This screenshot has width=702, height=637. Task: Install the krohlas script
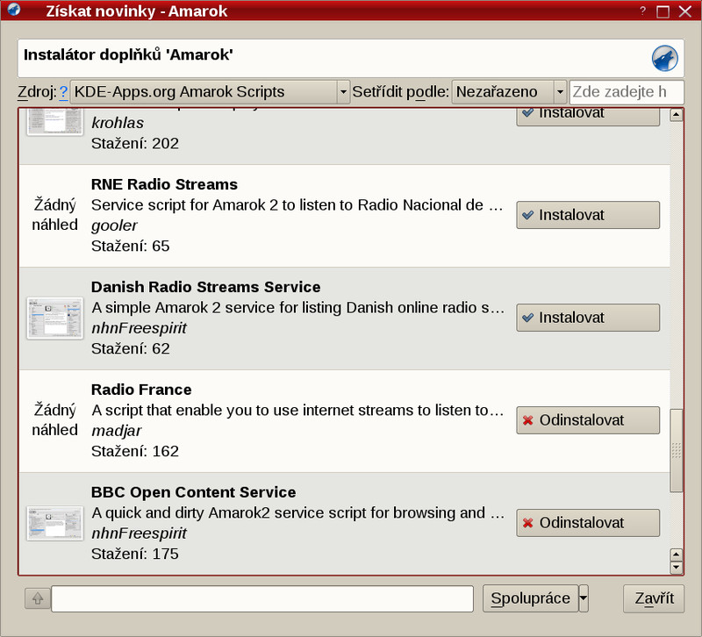(x=588, y=117)
